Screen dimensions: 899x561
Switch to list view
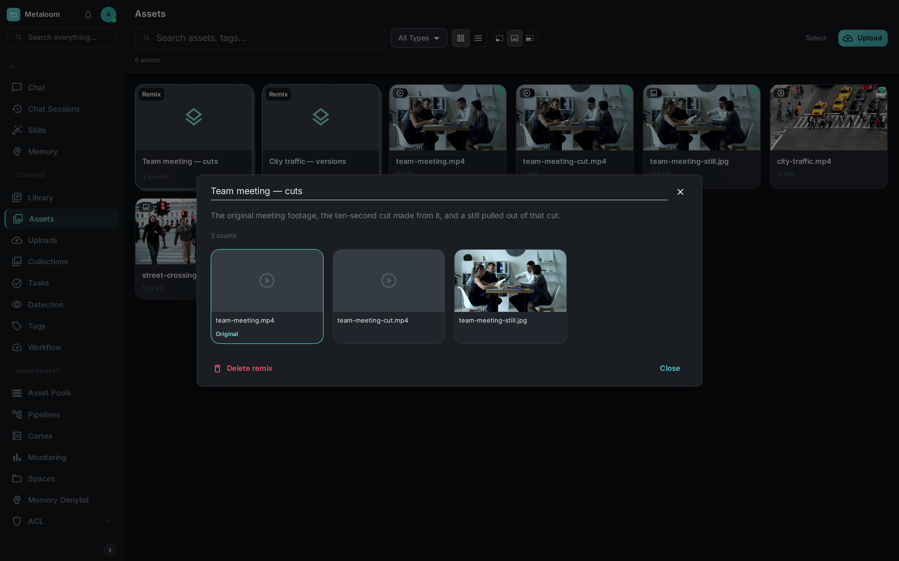(x=478, y=38)
